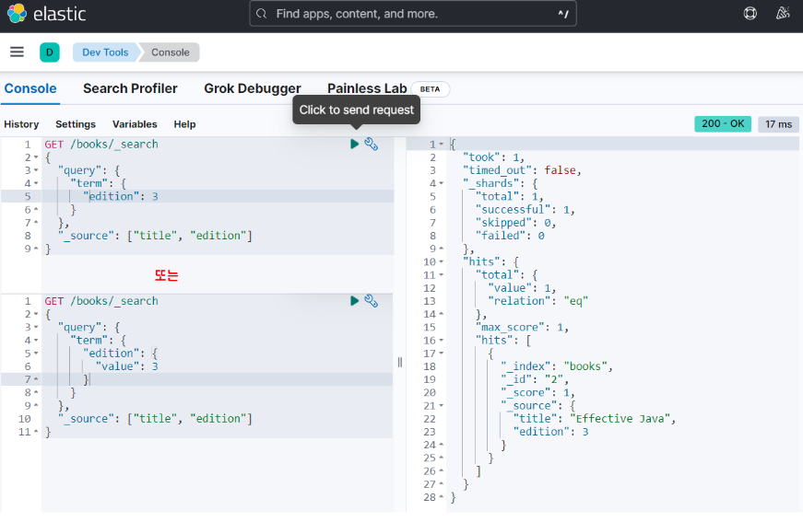Open wrench menu for second request
This screenshot has height=522, width=803.
[372, 301]
